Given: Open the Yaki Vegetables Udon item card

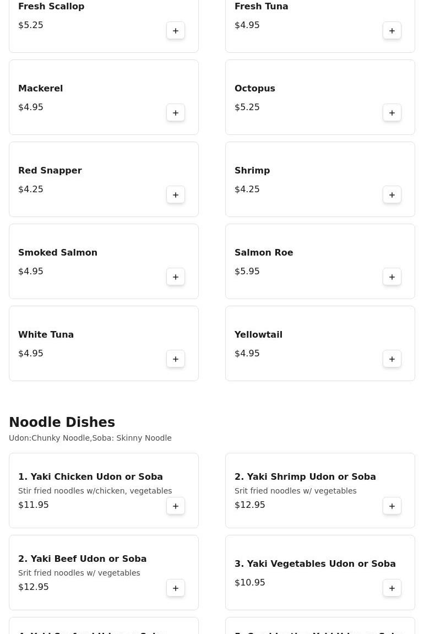Looking at the screenshot, I should click(320, 572).
